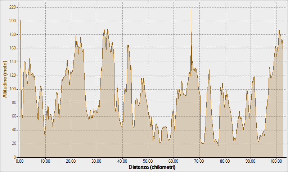Select the 40,00 distance axis label

pos(122,161)
